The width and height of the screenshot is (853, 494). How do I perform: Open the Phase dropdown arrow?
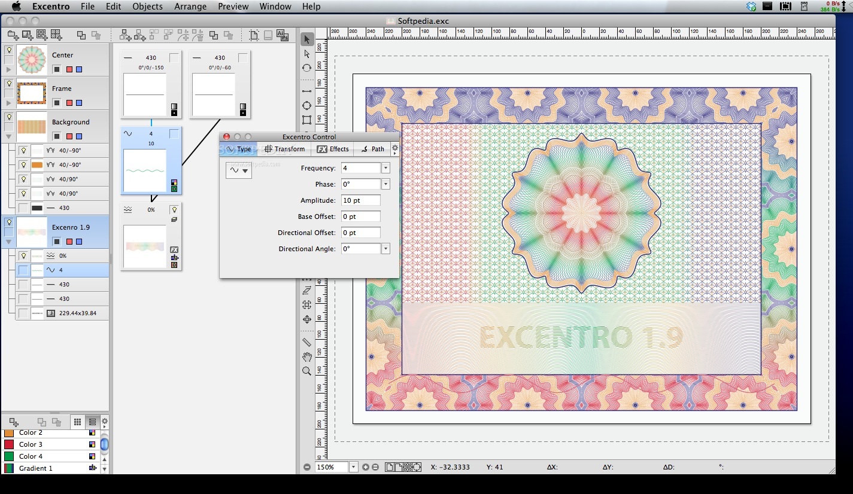pos(385,184)
